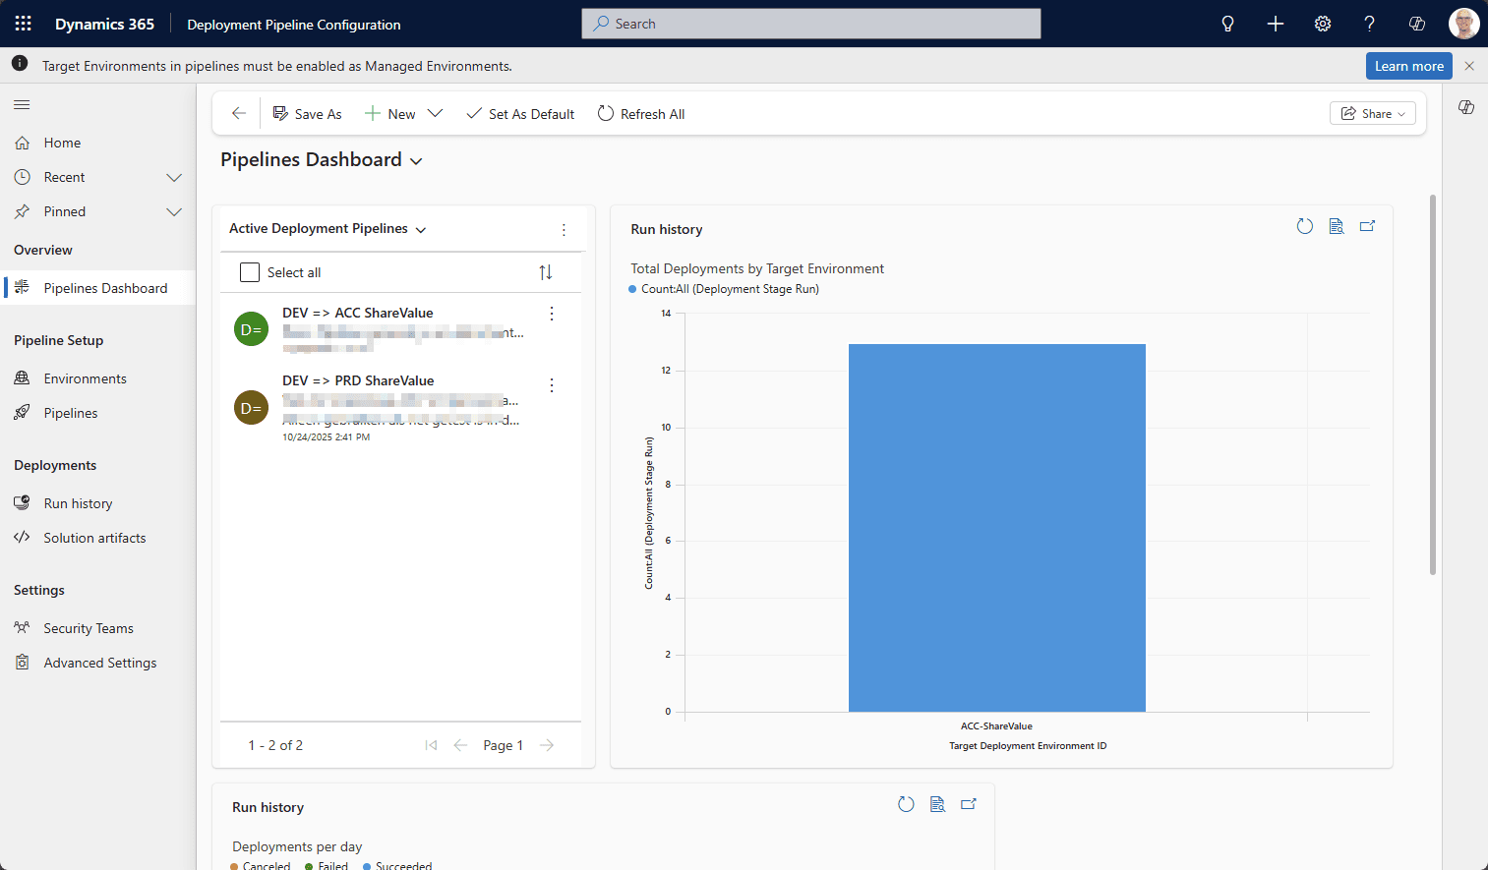Go to Home in the sidebar

tap(62, 143)
